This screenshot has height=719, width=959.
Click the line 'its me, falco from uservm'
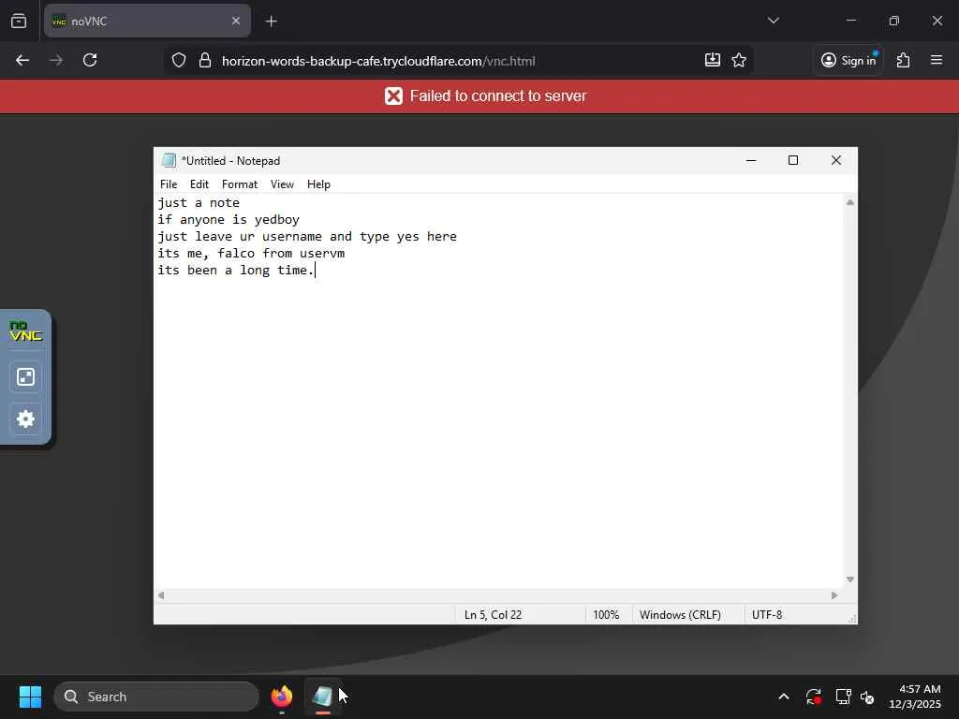click(x=251, y=253)
